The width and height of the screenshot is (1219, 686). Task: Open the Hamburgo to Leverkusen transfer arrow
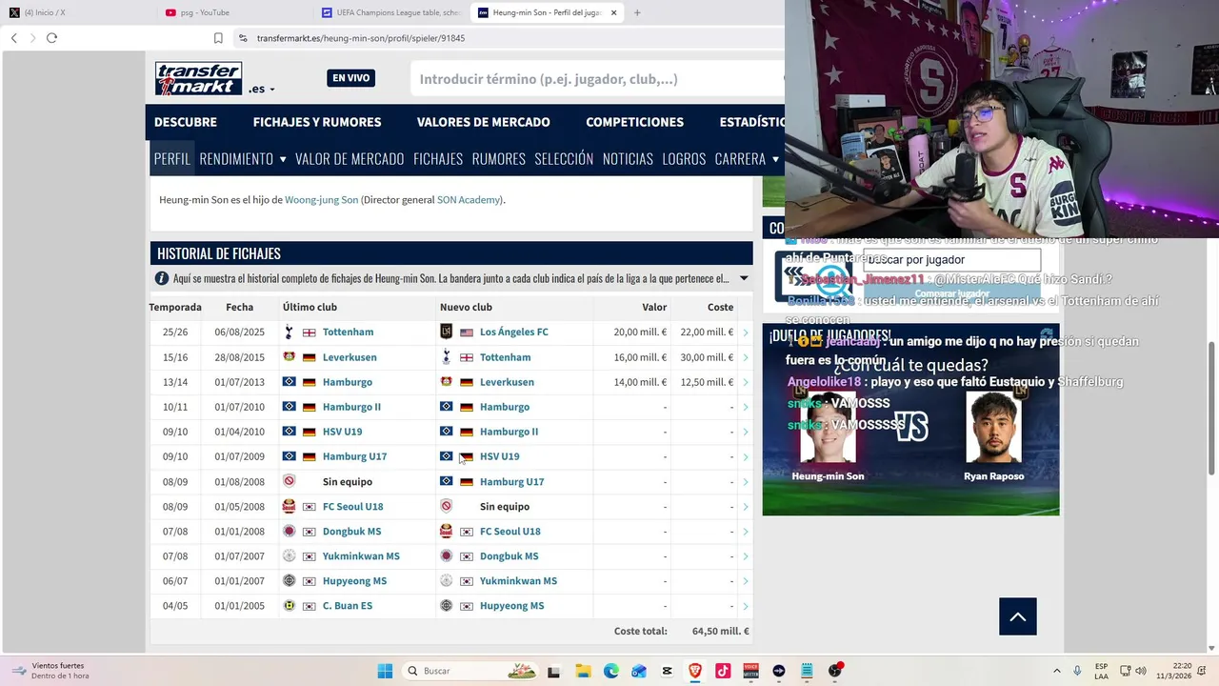click(x=745, y=382)
